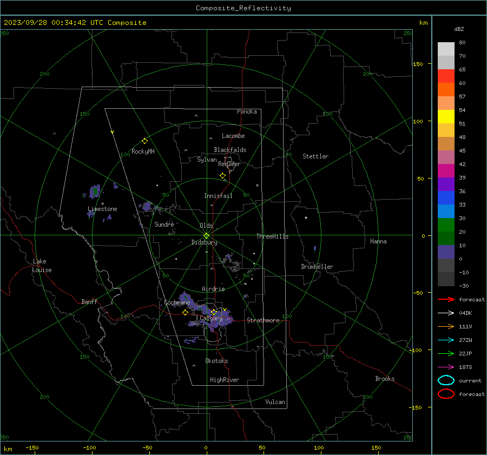Screen dimensions: 487x455
Task: Click the cyan current ellipse legend icon
Action: 446,380
